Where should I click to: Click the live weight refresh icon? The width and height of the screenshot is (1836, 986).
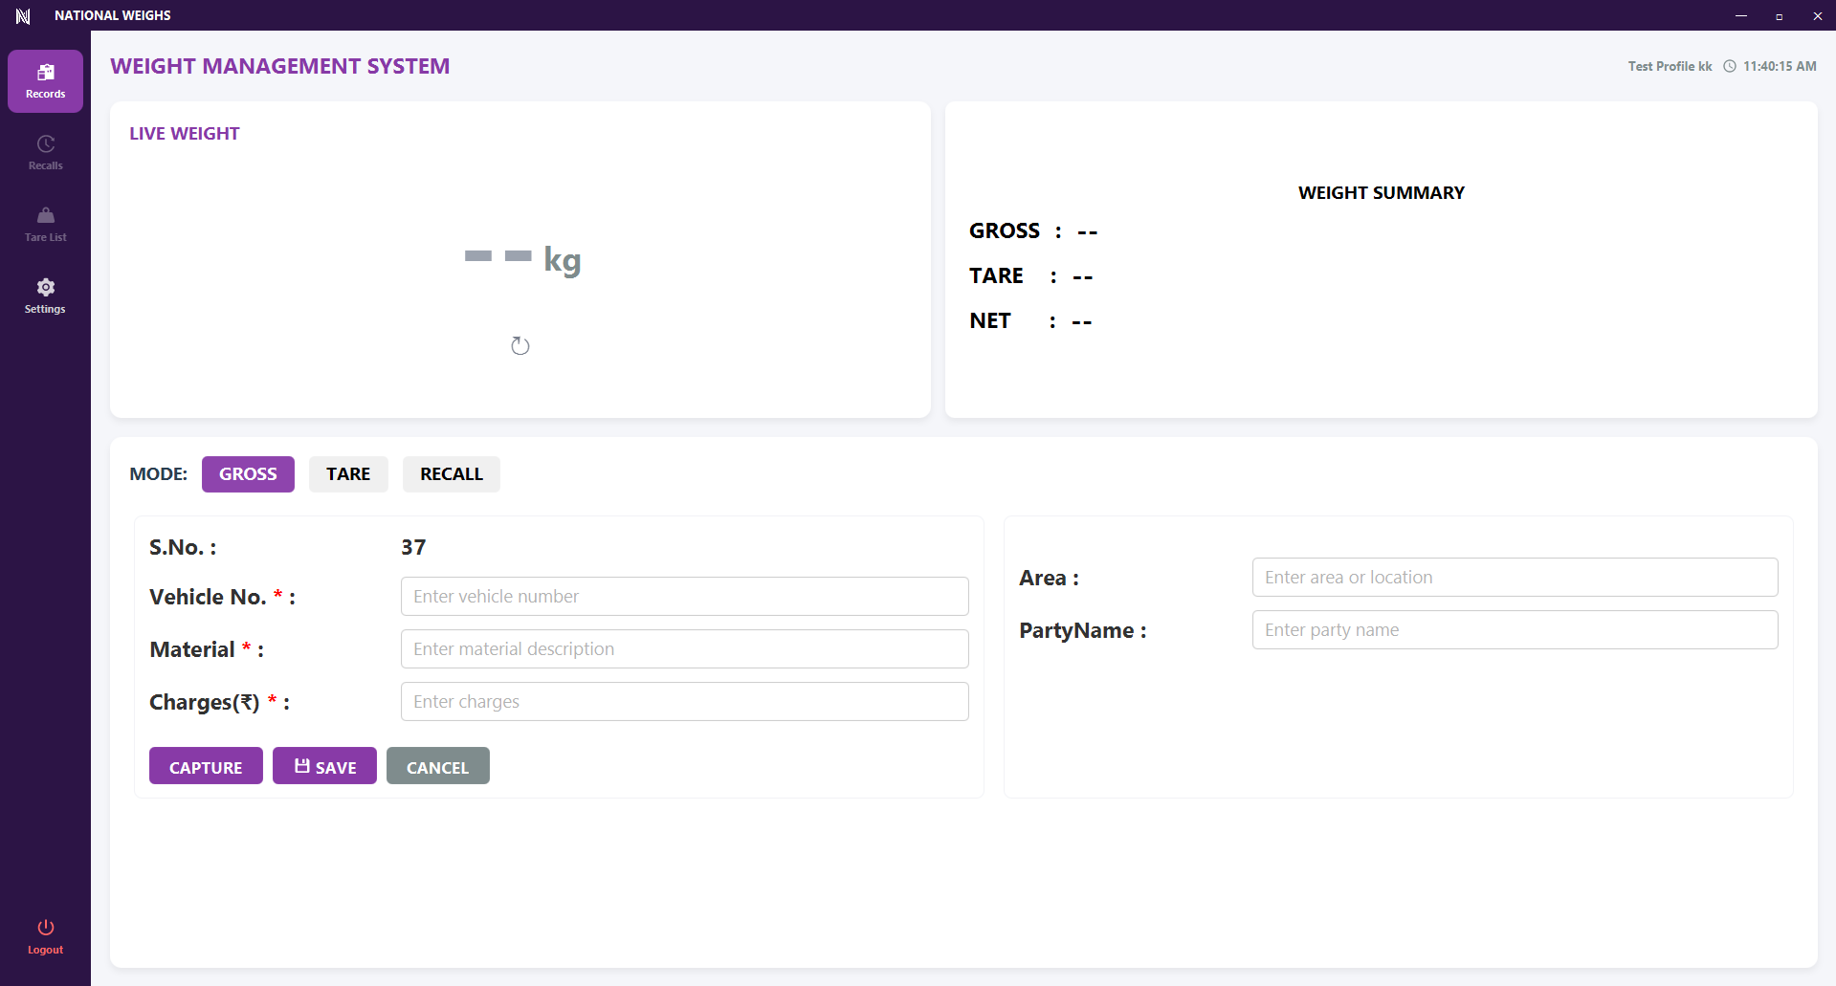(x=520, y=345)
